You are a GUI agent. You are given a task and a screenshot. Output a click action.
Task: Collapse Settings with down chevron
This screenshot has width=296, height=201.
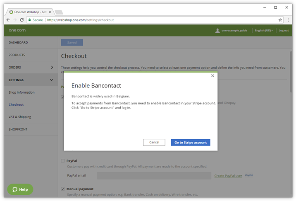[51, 80]
